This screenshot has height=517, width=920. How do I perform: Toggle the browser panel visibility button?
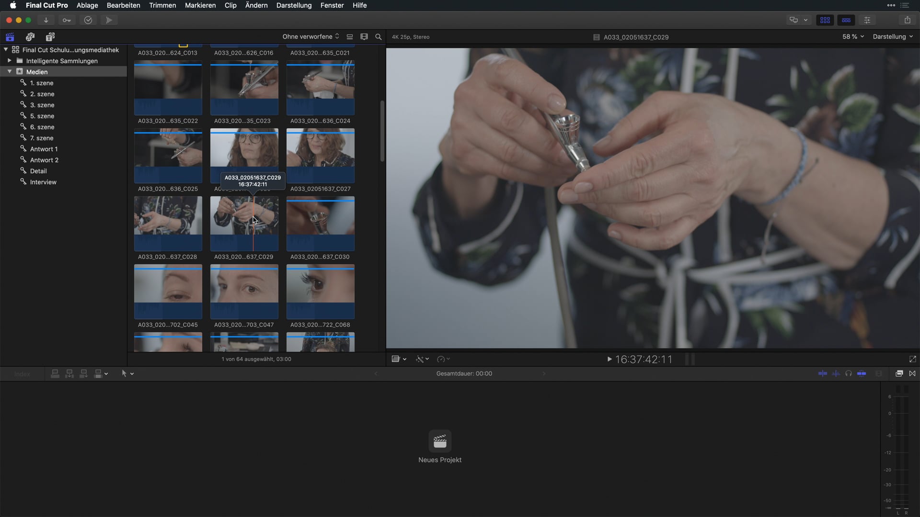pyautogui.click(x=825, y=20)
